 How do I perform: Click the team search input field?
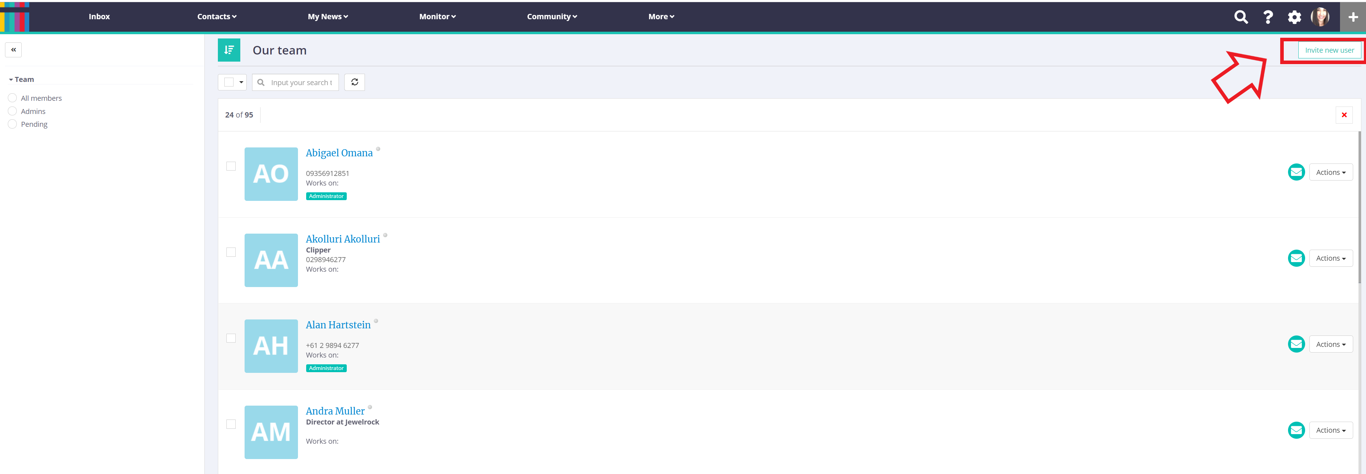pos(301,83)
